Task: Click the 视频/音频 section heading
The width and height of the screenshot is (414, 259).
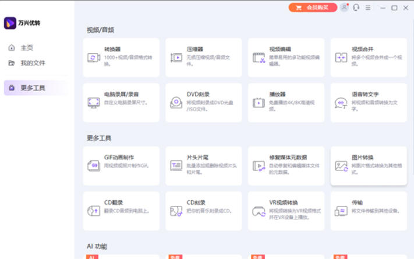Action: tap(100, 30)
